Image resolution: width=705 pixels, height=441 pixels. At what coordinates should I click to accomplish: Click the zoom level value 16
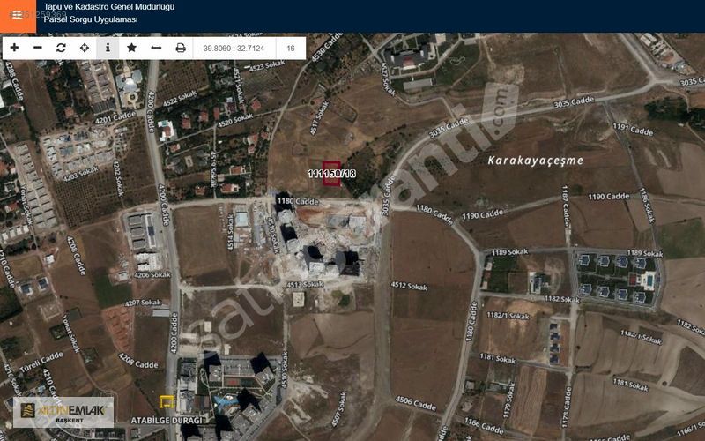click(291, 49)
